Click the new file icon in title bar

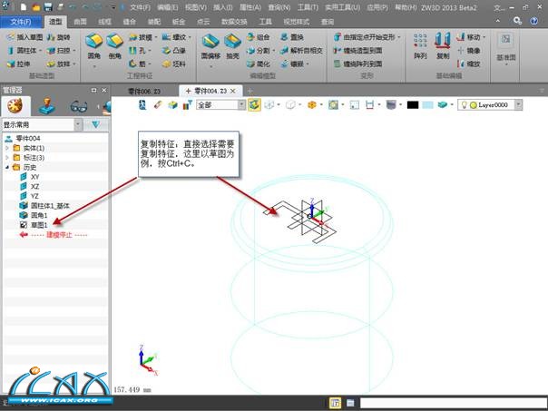click(24, 7)
